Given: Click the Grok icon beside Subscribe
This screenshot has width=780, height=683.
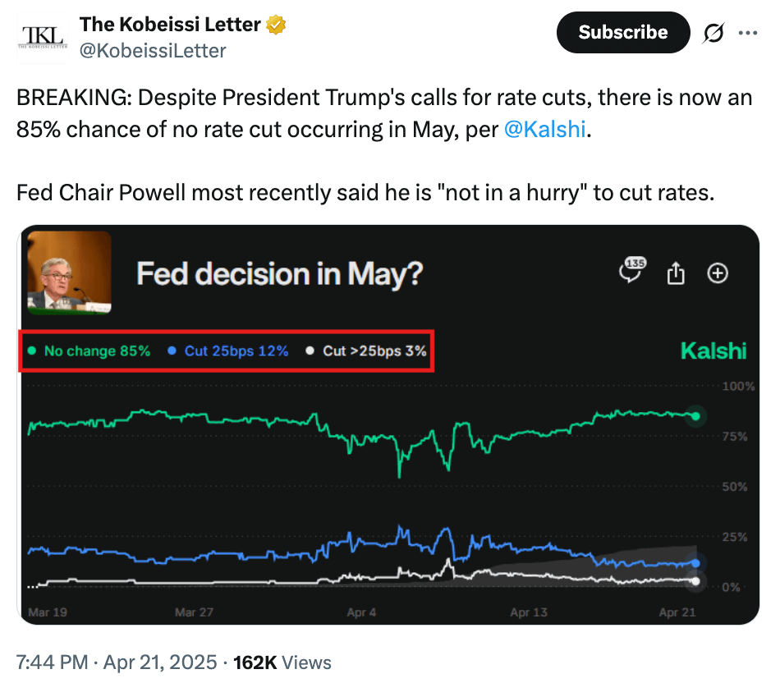Looking at the screenshot, I should pyautogui.click(x=713, y=34).
